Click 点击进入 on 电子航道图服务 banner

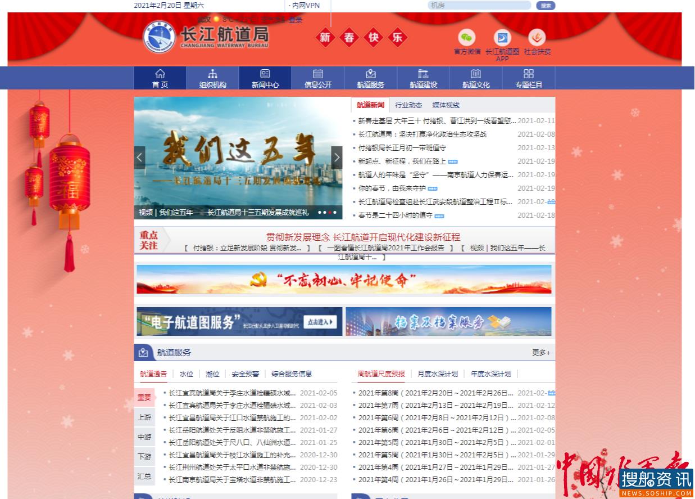coord(320,322)
